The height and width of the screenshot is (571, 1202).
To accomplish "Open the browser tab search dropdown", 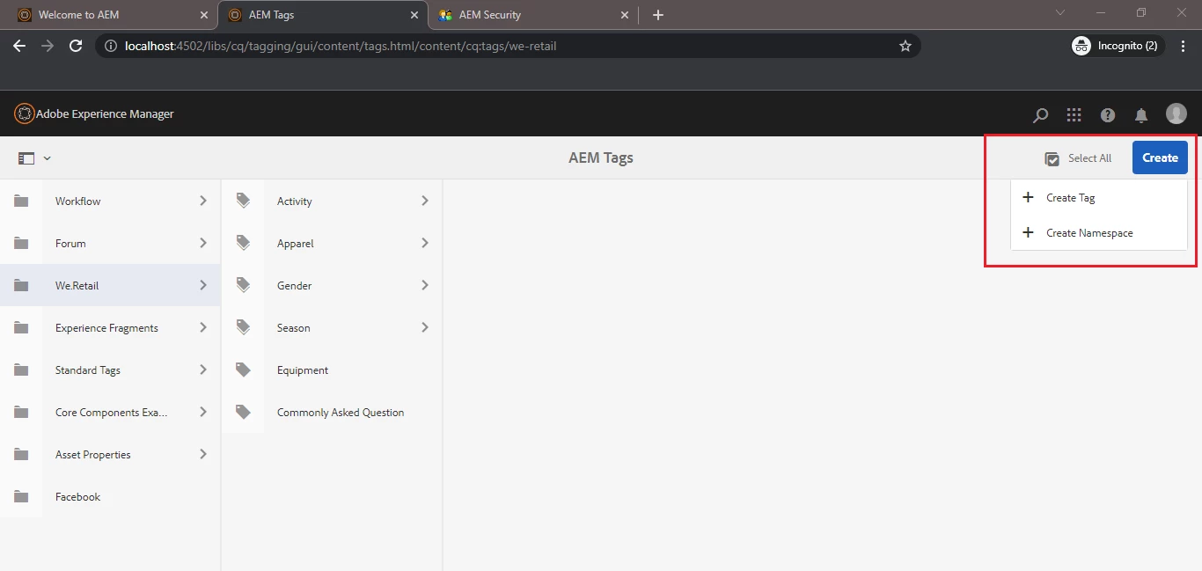I will point(1060,13).
